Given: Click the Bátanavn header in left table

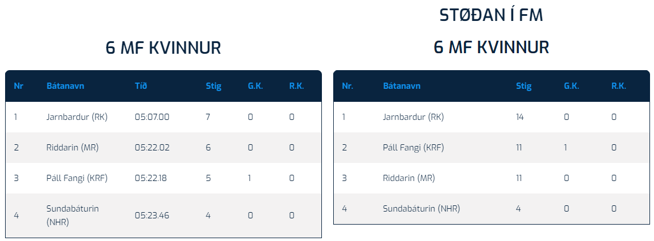Looking at the screenshot, I should click(65, 87).
